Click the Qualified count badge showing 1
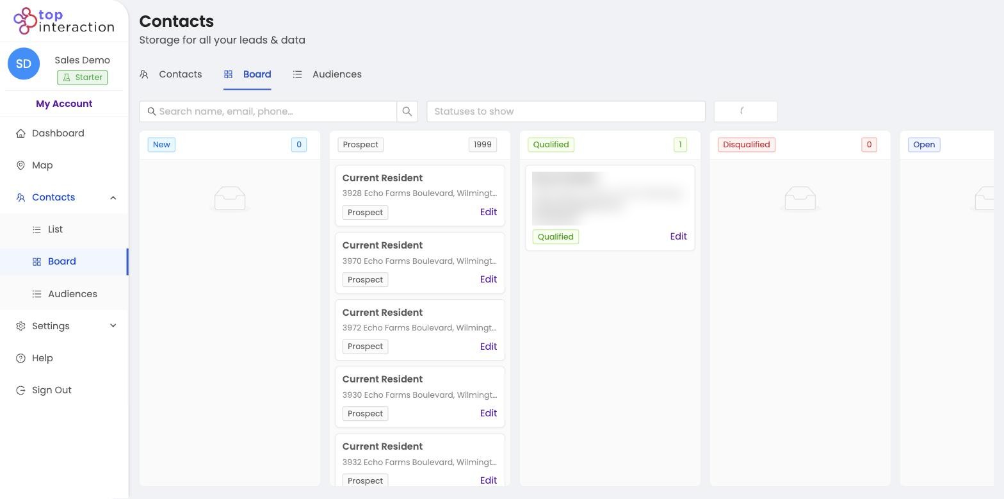 (x=681, y=145)
